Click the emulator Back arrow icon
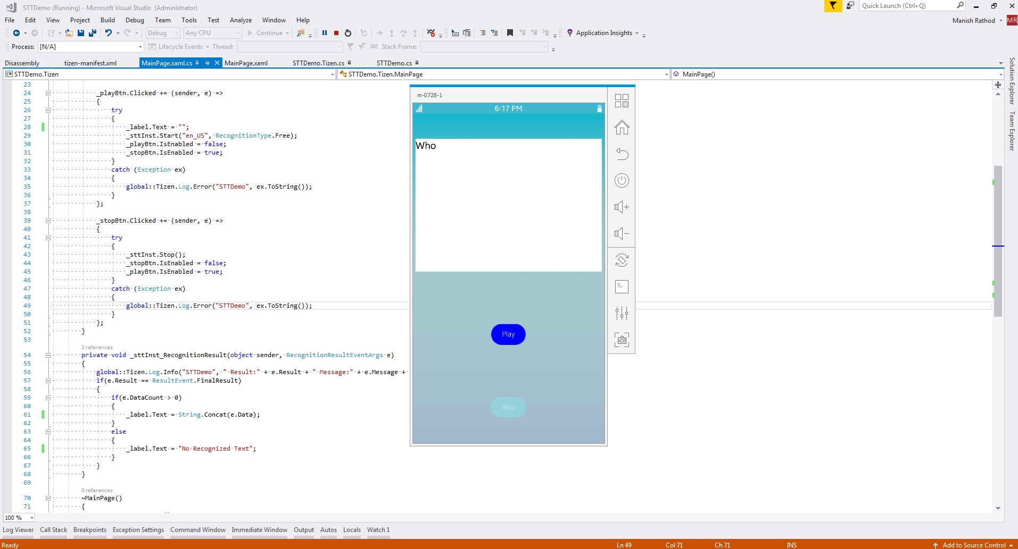1018x549 pixels. (x=622, y=154)
